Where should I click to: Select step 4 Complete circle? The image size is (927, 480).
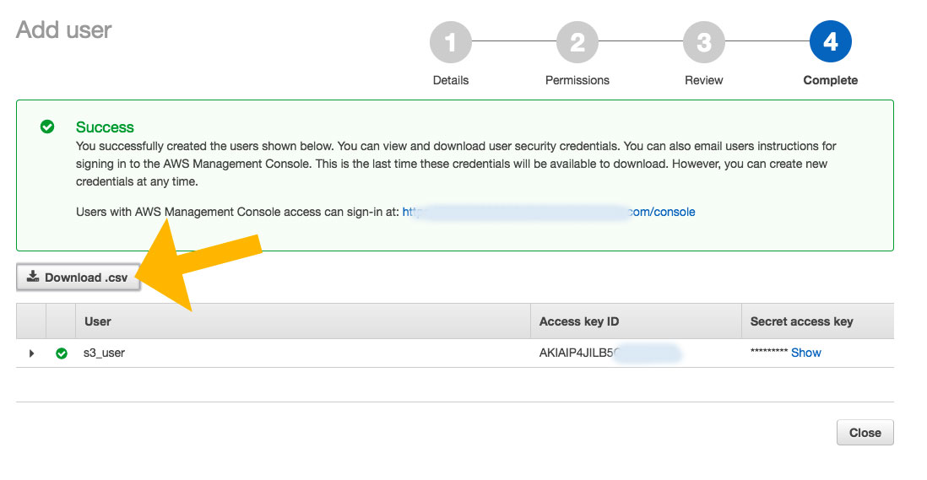(x=830, y=42)
